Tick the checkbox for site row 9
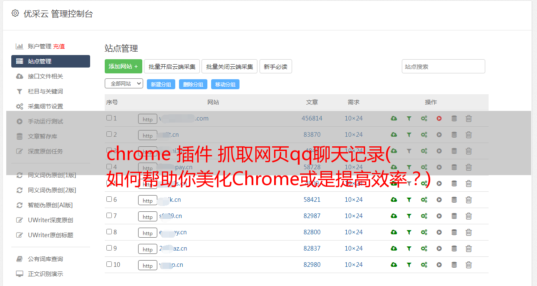Screen dimensions: 537x286 click(109, 248)
